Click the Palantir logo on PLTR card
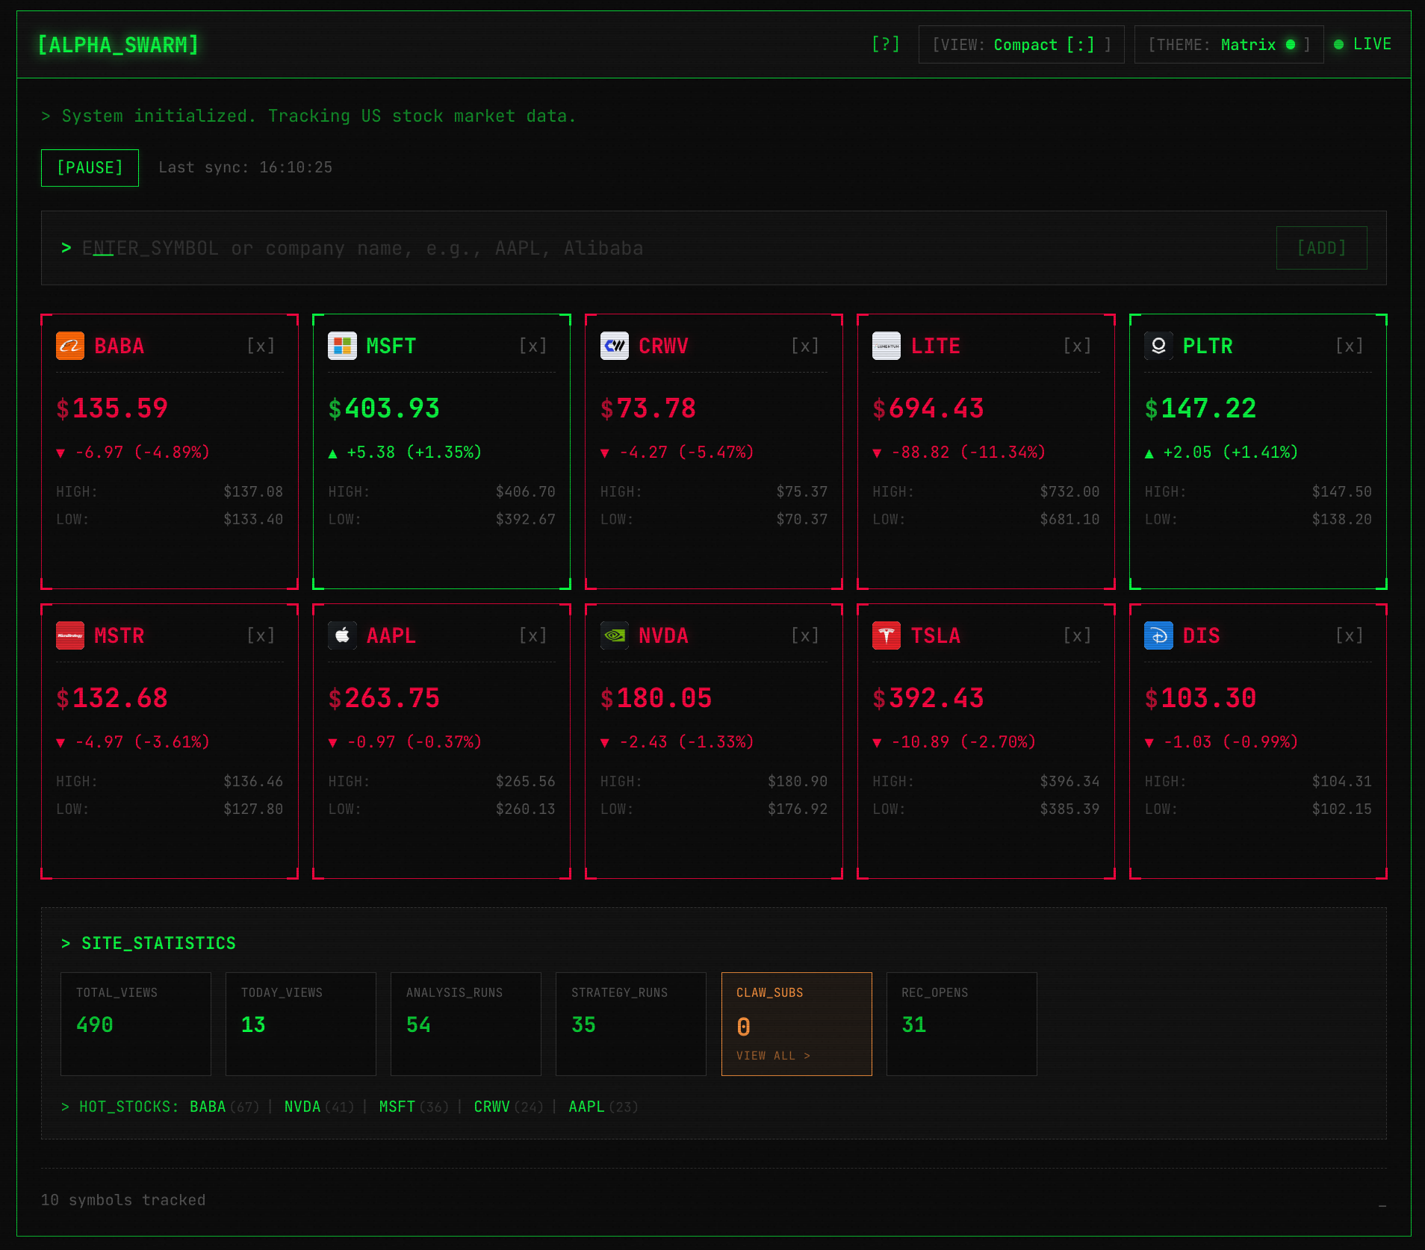This screenshot has width=1425, height=1250. click(1158, 346)
